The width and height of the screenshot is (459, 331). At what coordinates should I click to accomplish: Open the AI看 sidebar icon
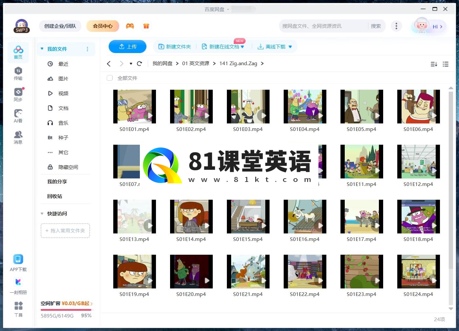18,116
